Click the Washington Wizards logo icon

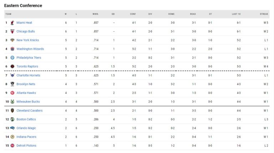tap(12, 49)
